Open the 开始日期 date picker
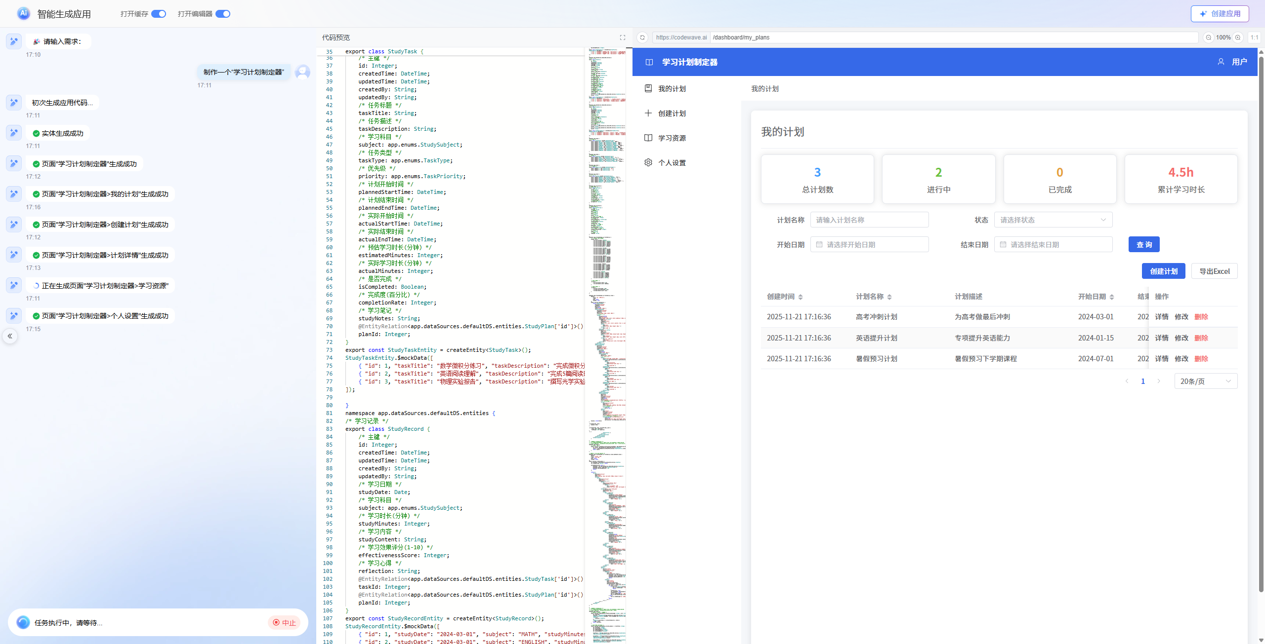 click(x=869, y=245)
